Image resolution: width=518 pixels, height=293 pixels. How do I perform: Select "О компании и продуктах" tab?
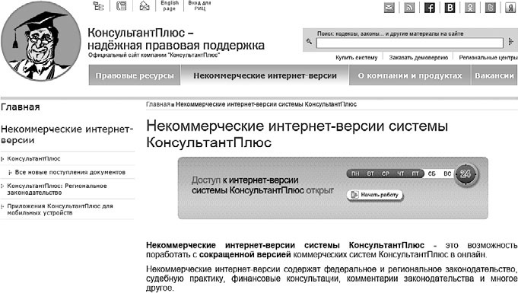click(410, 75)
